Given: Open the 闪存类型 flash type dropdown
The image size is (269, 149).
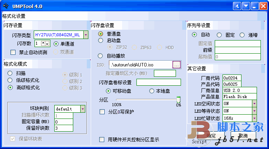Looking at the screenshot, I should point(86,35).
